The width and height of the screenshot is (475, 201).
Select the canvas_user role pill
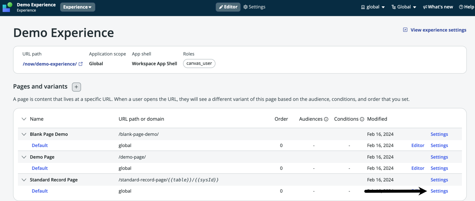click(199, 64)
